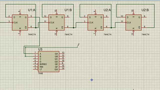Click the QE output pin 9 of U3

[x=62, y=64]
